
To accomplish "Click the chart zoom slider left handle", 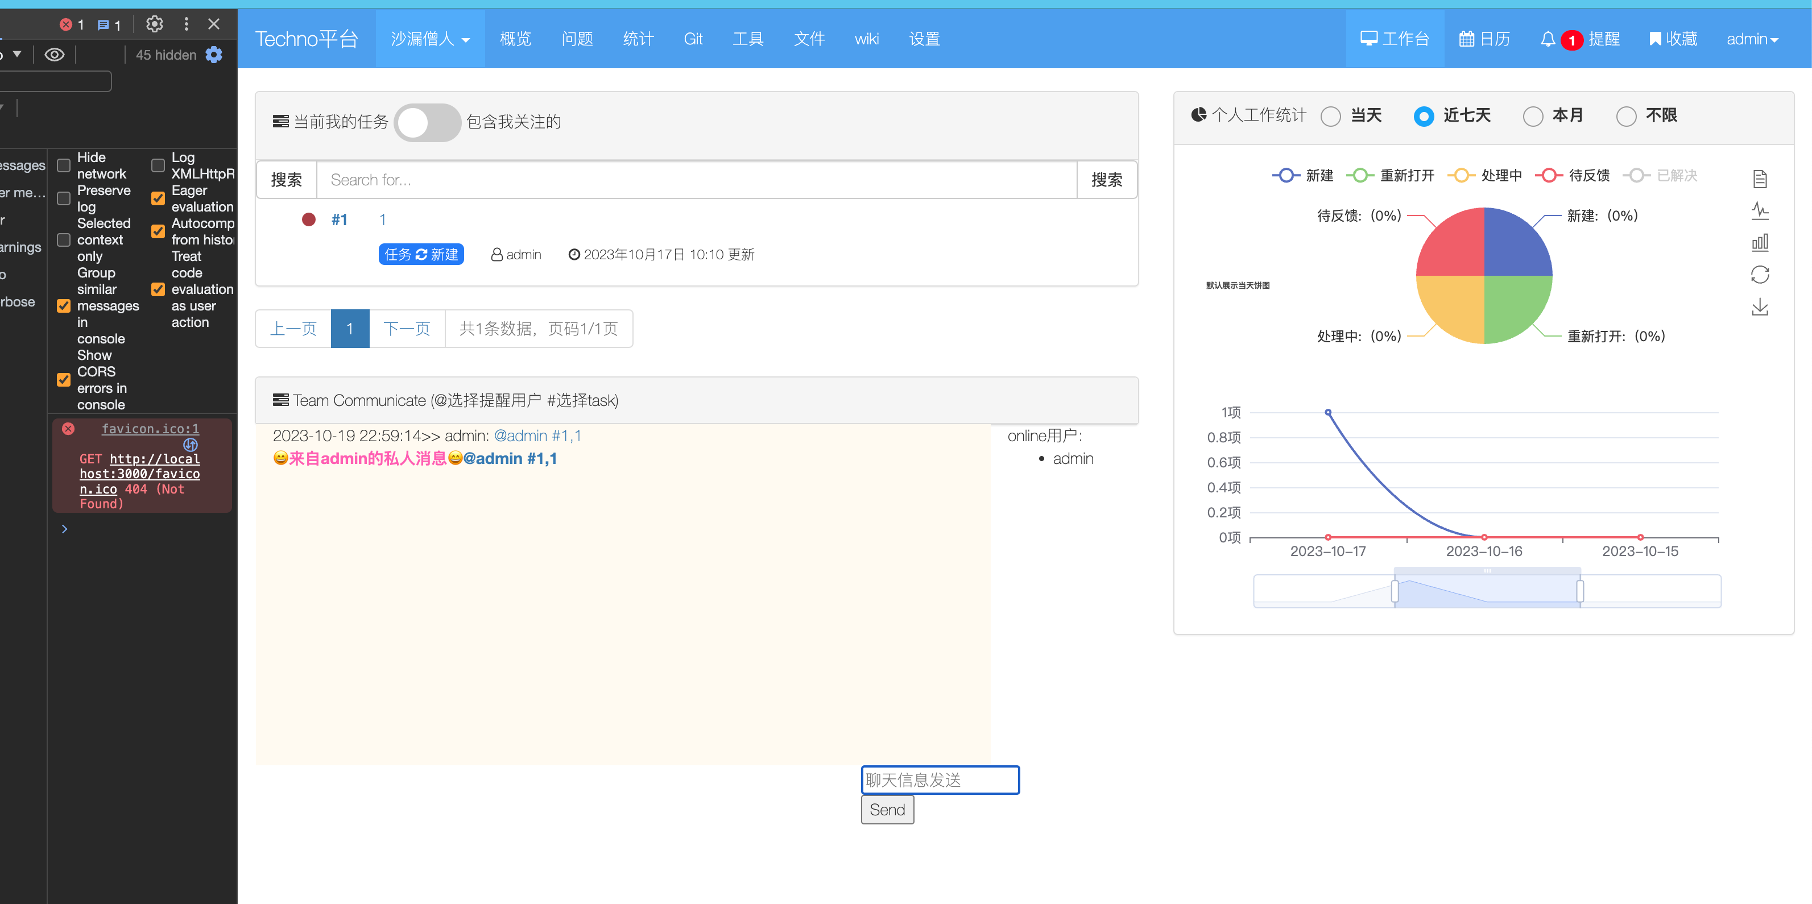I will 1394,591.
